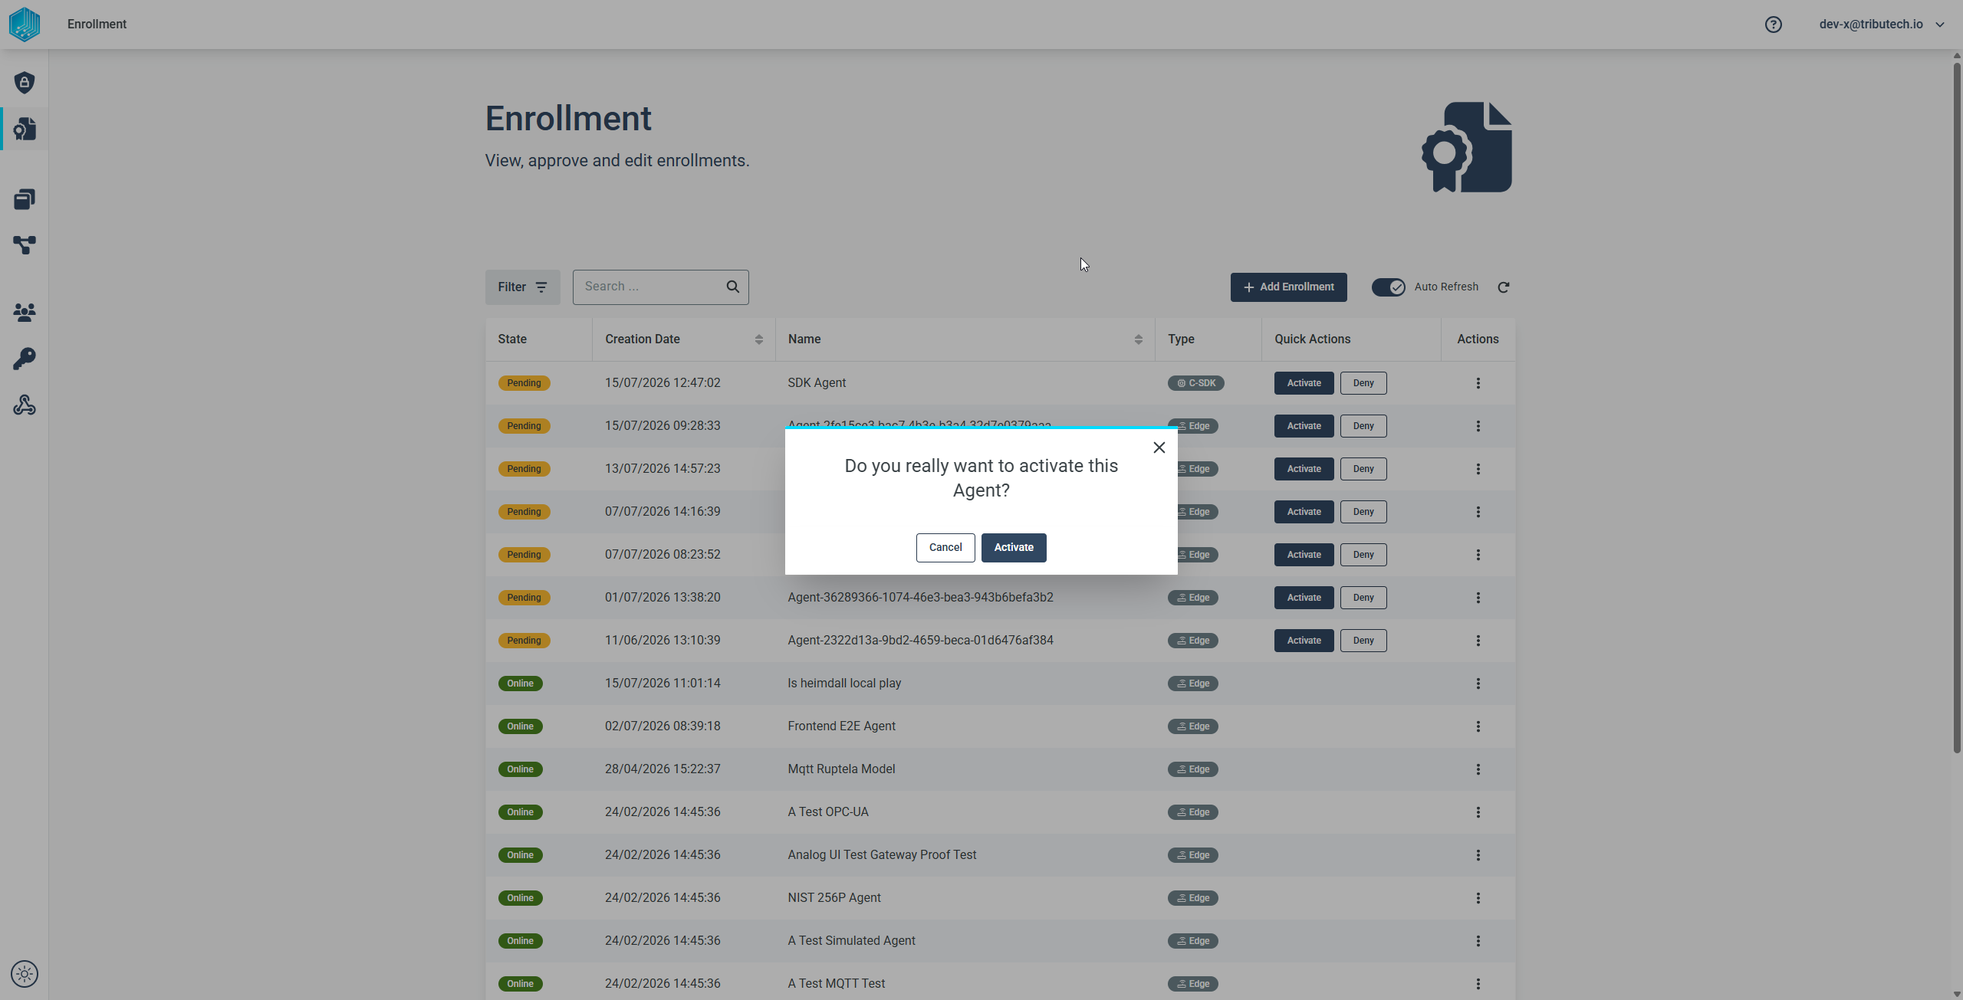Select the 'NIST 256P Agent' name cell
1963x1000 pixels.
[x=834, y=898]
